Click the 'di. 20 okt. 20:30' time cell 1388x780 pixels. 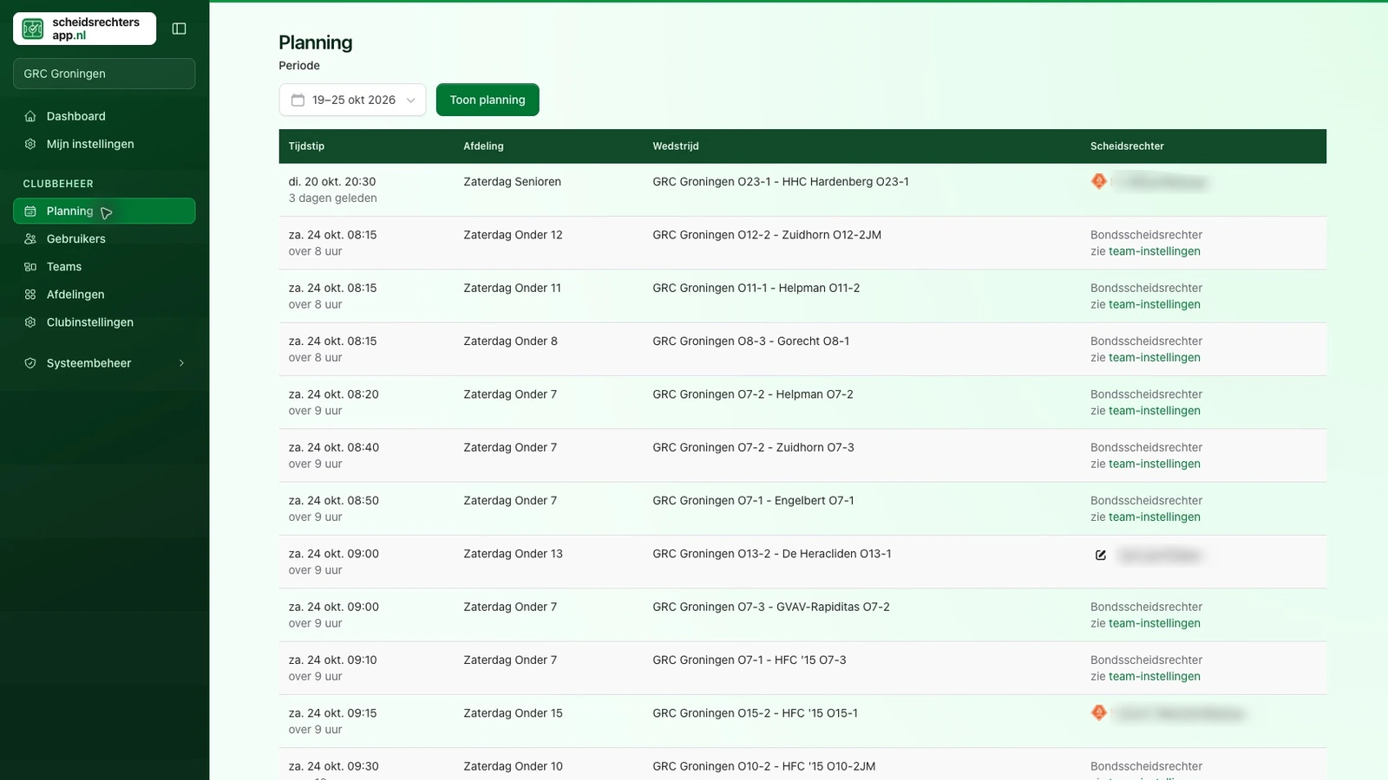(332, 182)
